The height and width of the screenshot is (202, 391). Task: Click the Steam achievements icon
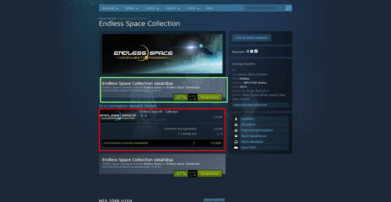(x=236, y=136)
